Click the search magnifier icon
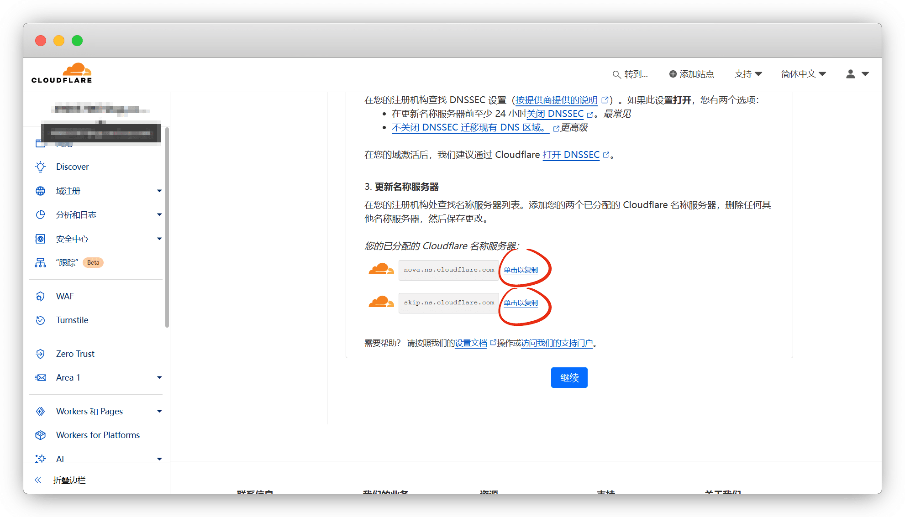This screenshot has height=517, width=905. point(616,74)
